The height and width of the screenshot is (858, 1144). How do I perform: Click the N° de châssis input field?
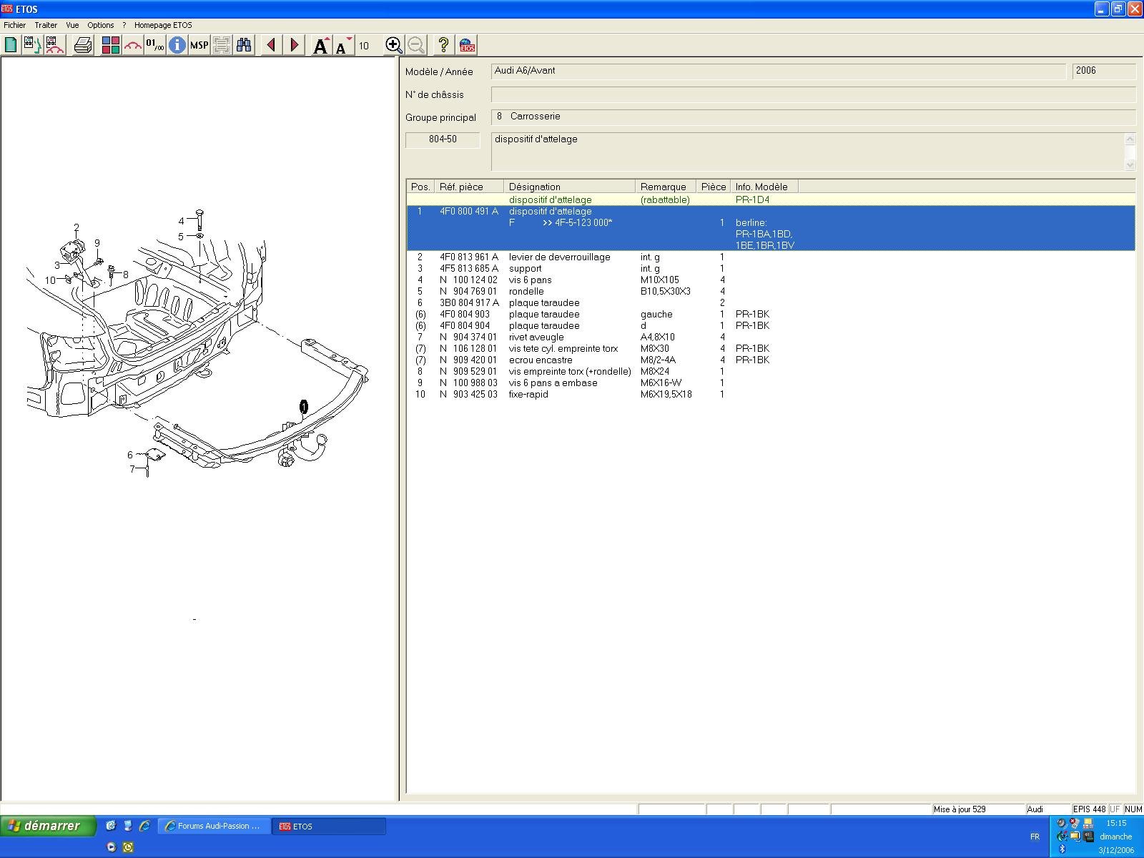[x=812, y=94]
